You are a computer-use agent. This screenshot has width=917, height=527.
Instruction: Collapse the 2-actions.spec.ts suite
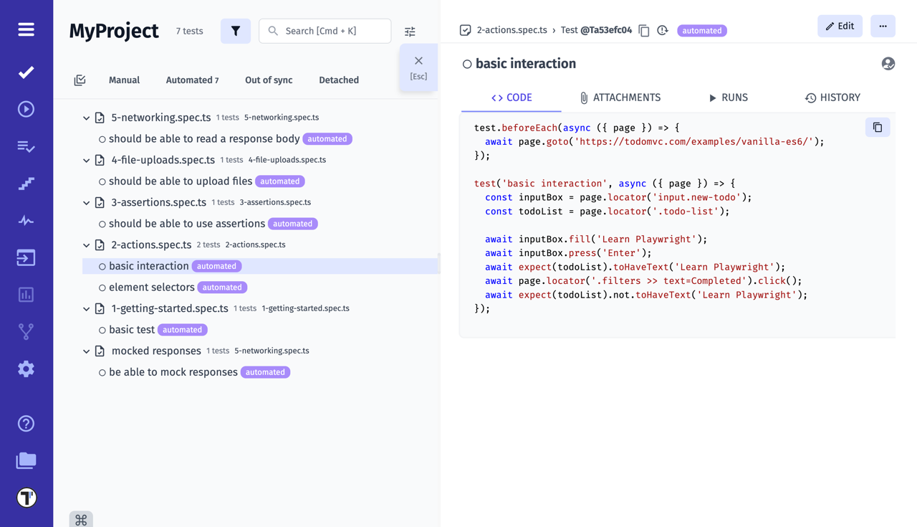tap(86, 244)
